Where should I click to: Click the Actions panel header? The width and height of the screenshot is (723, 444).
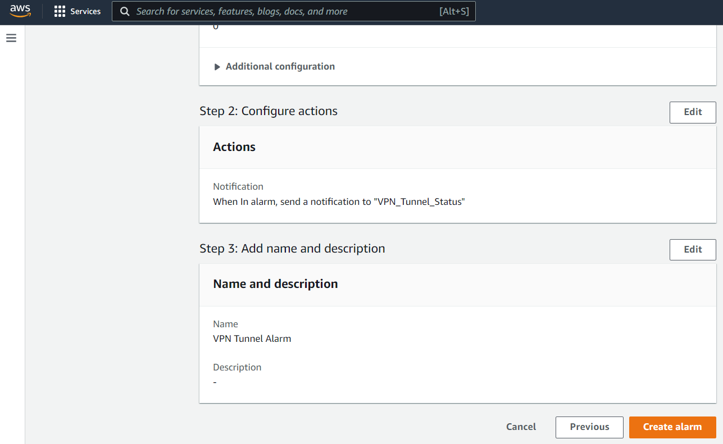(x=234, y=147)
